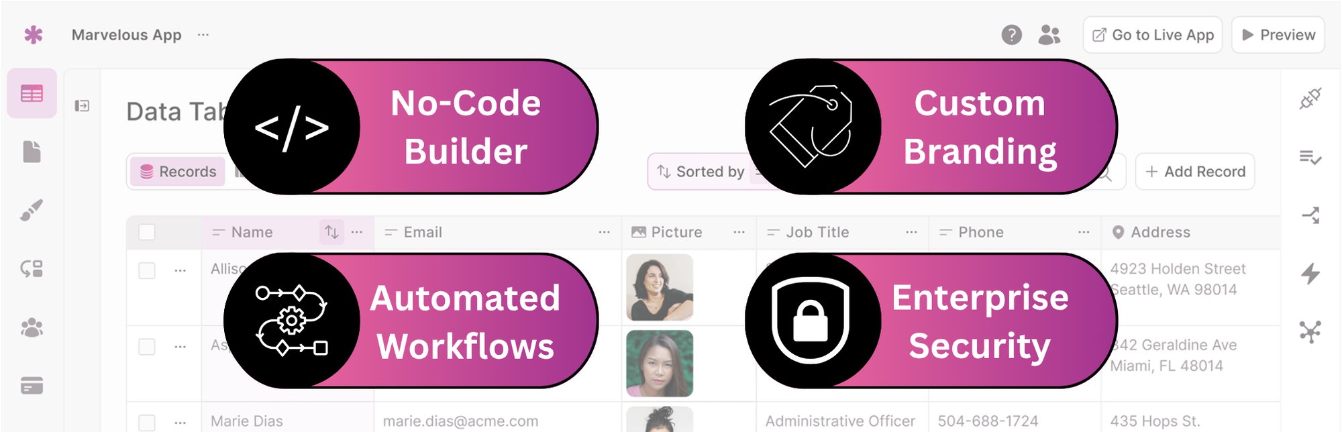The height and width of the screenshot is (432, 1342).
Task: Click the lightning bolt automations icon
Action: (1310, 274)
